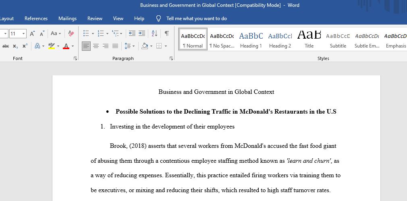Open the bullet library dropdown arrow
Viewport: 407px width, 201px height.
93,34
